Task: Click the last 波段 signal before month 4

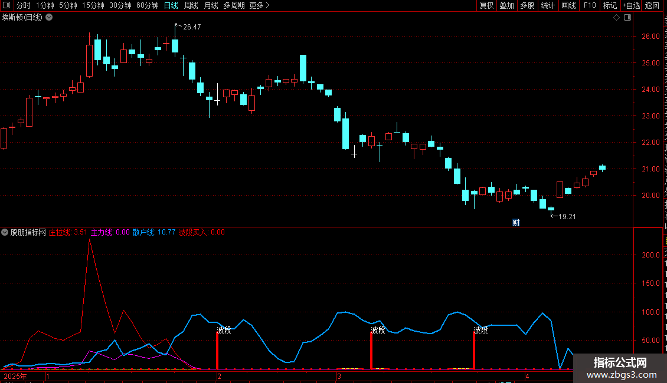Action: [480, 330]
